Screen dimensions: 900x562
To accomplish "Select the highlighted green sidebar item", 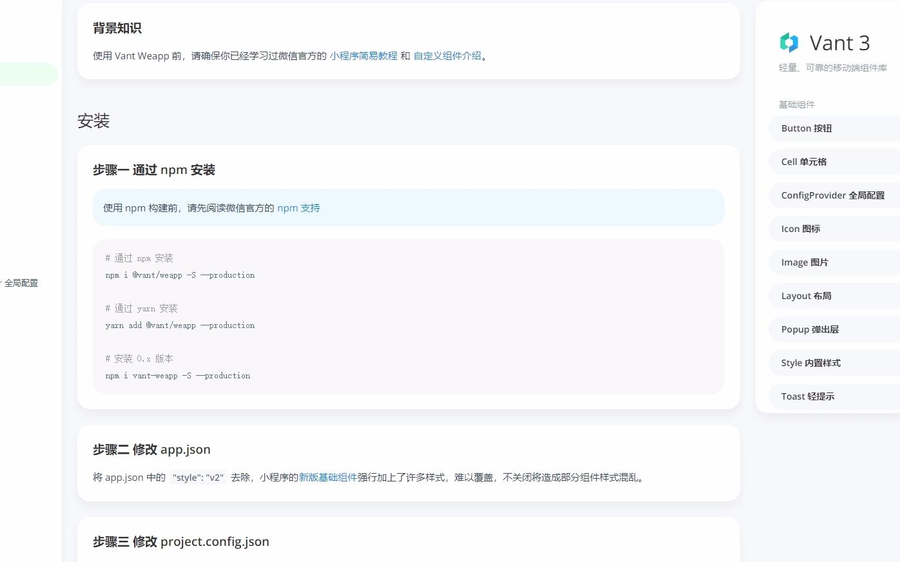I will [29, 74].
